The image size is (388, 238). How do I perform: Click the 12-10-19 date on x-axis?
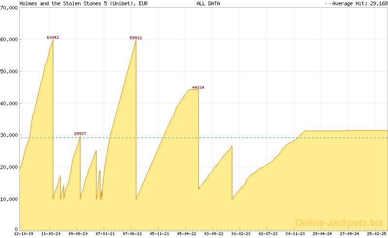click(24, 234)
